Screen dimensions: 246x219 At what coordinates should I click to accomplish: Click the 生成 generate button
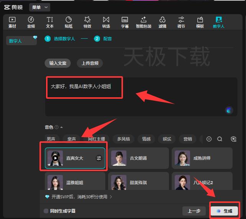pyautogui.click(x=225, y=211)
